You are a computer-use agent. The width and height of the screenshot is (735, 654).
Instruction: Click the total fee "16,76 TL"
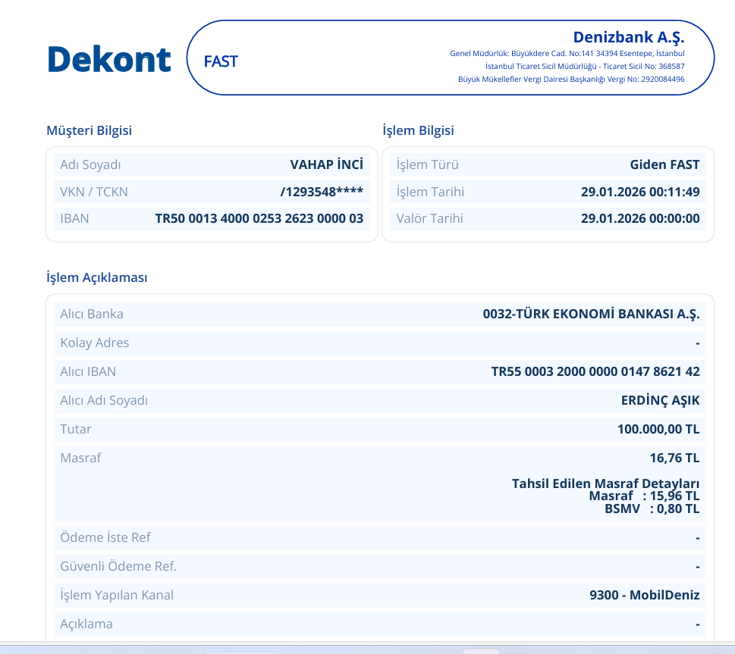click(x=674, y=458)
